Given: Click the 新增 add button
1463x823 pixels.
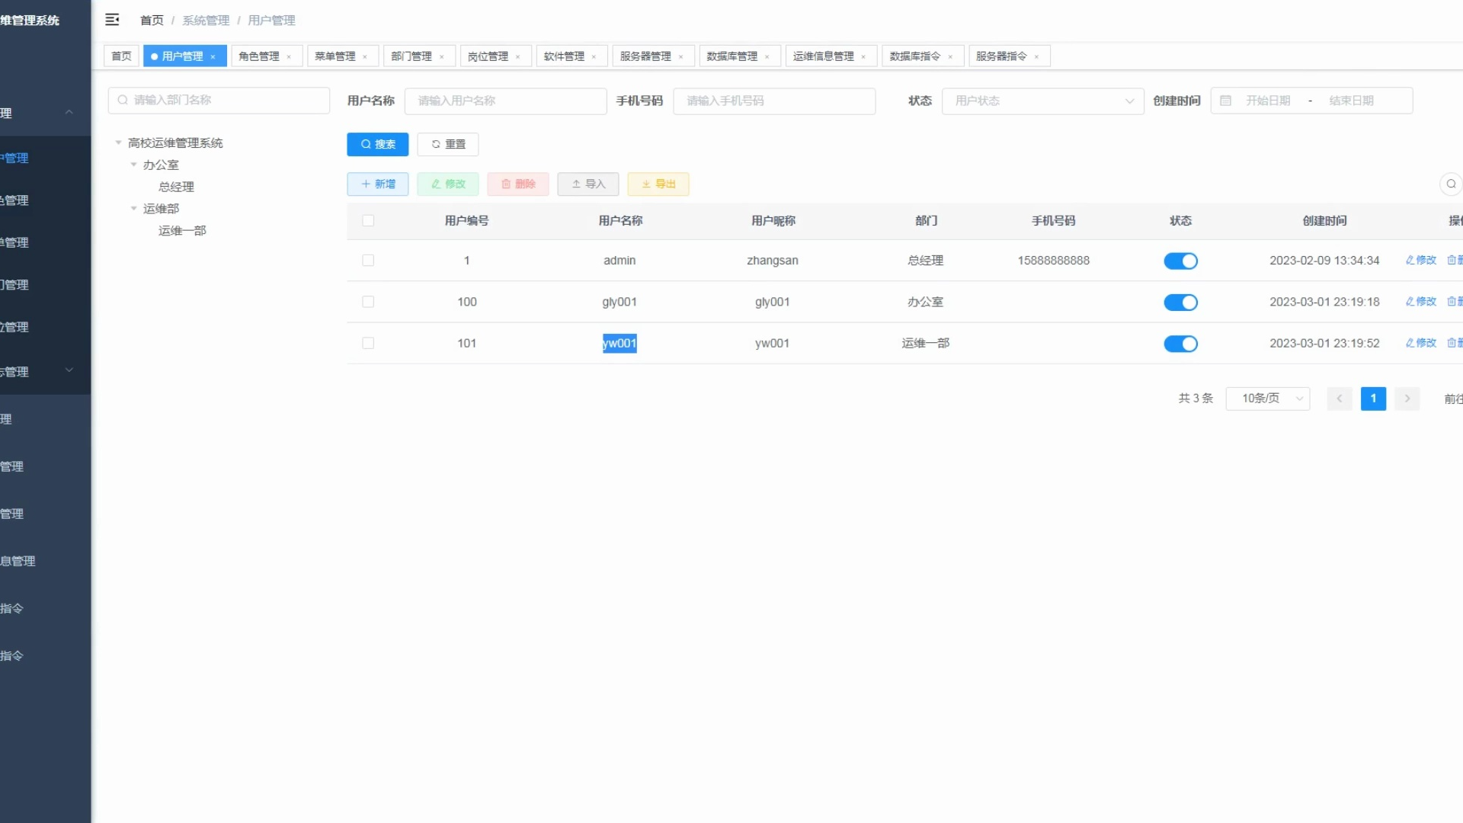Looking at the screenshot, I should pos(378,184).
